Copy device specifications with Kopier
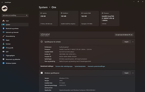The width and height of the screenshot is (145, 92). 127,42
